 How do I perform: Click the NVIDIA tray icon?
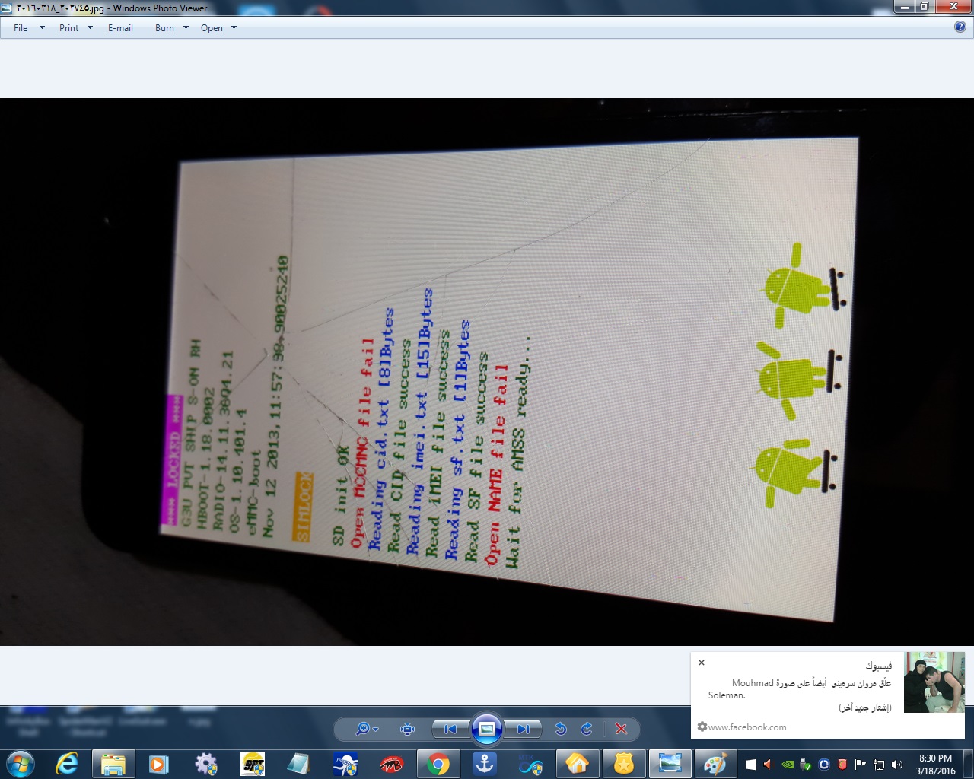pyautogui.click(x=788, y=765)
